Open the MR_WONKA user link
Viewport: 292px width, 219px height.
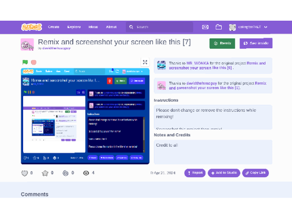click(x=198, y=63)
